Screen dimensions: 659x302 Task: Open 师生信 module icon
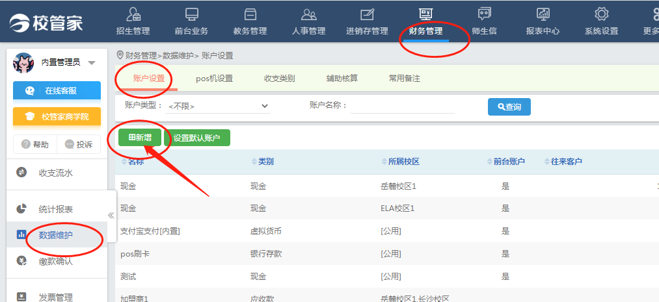click(484, 14)
